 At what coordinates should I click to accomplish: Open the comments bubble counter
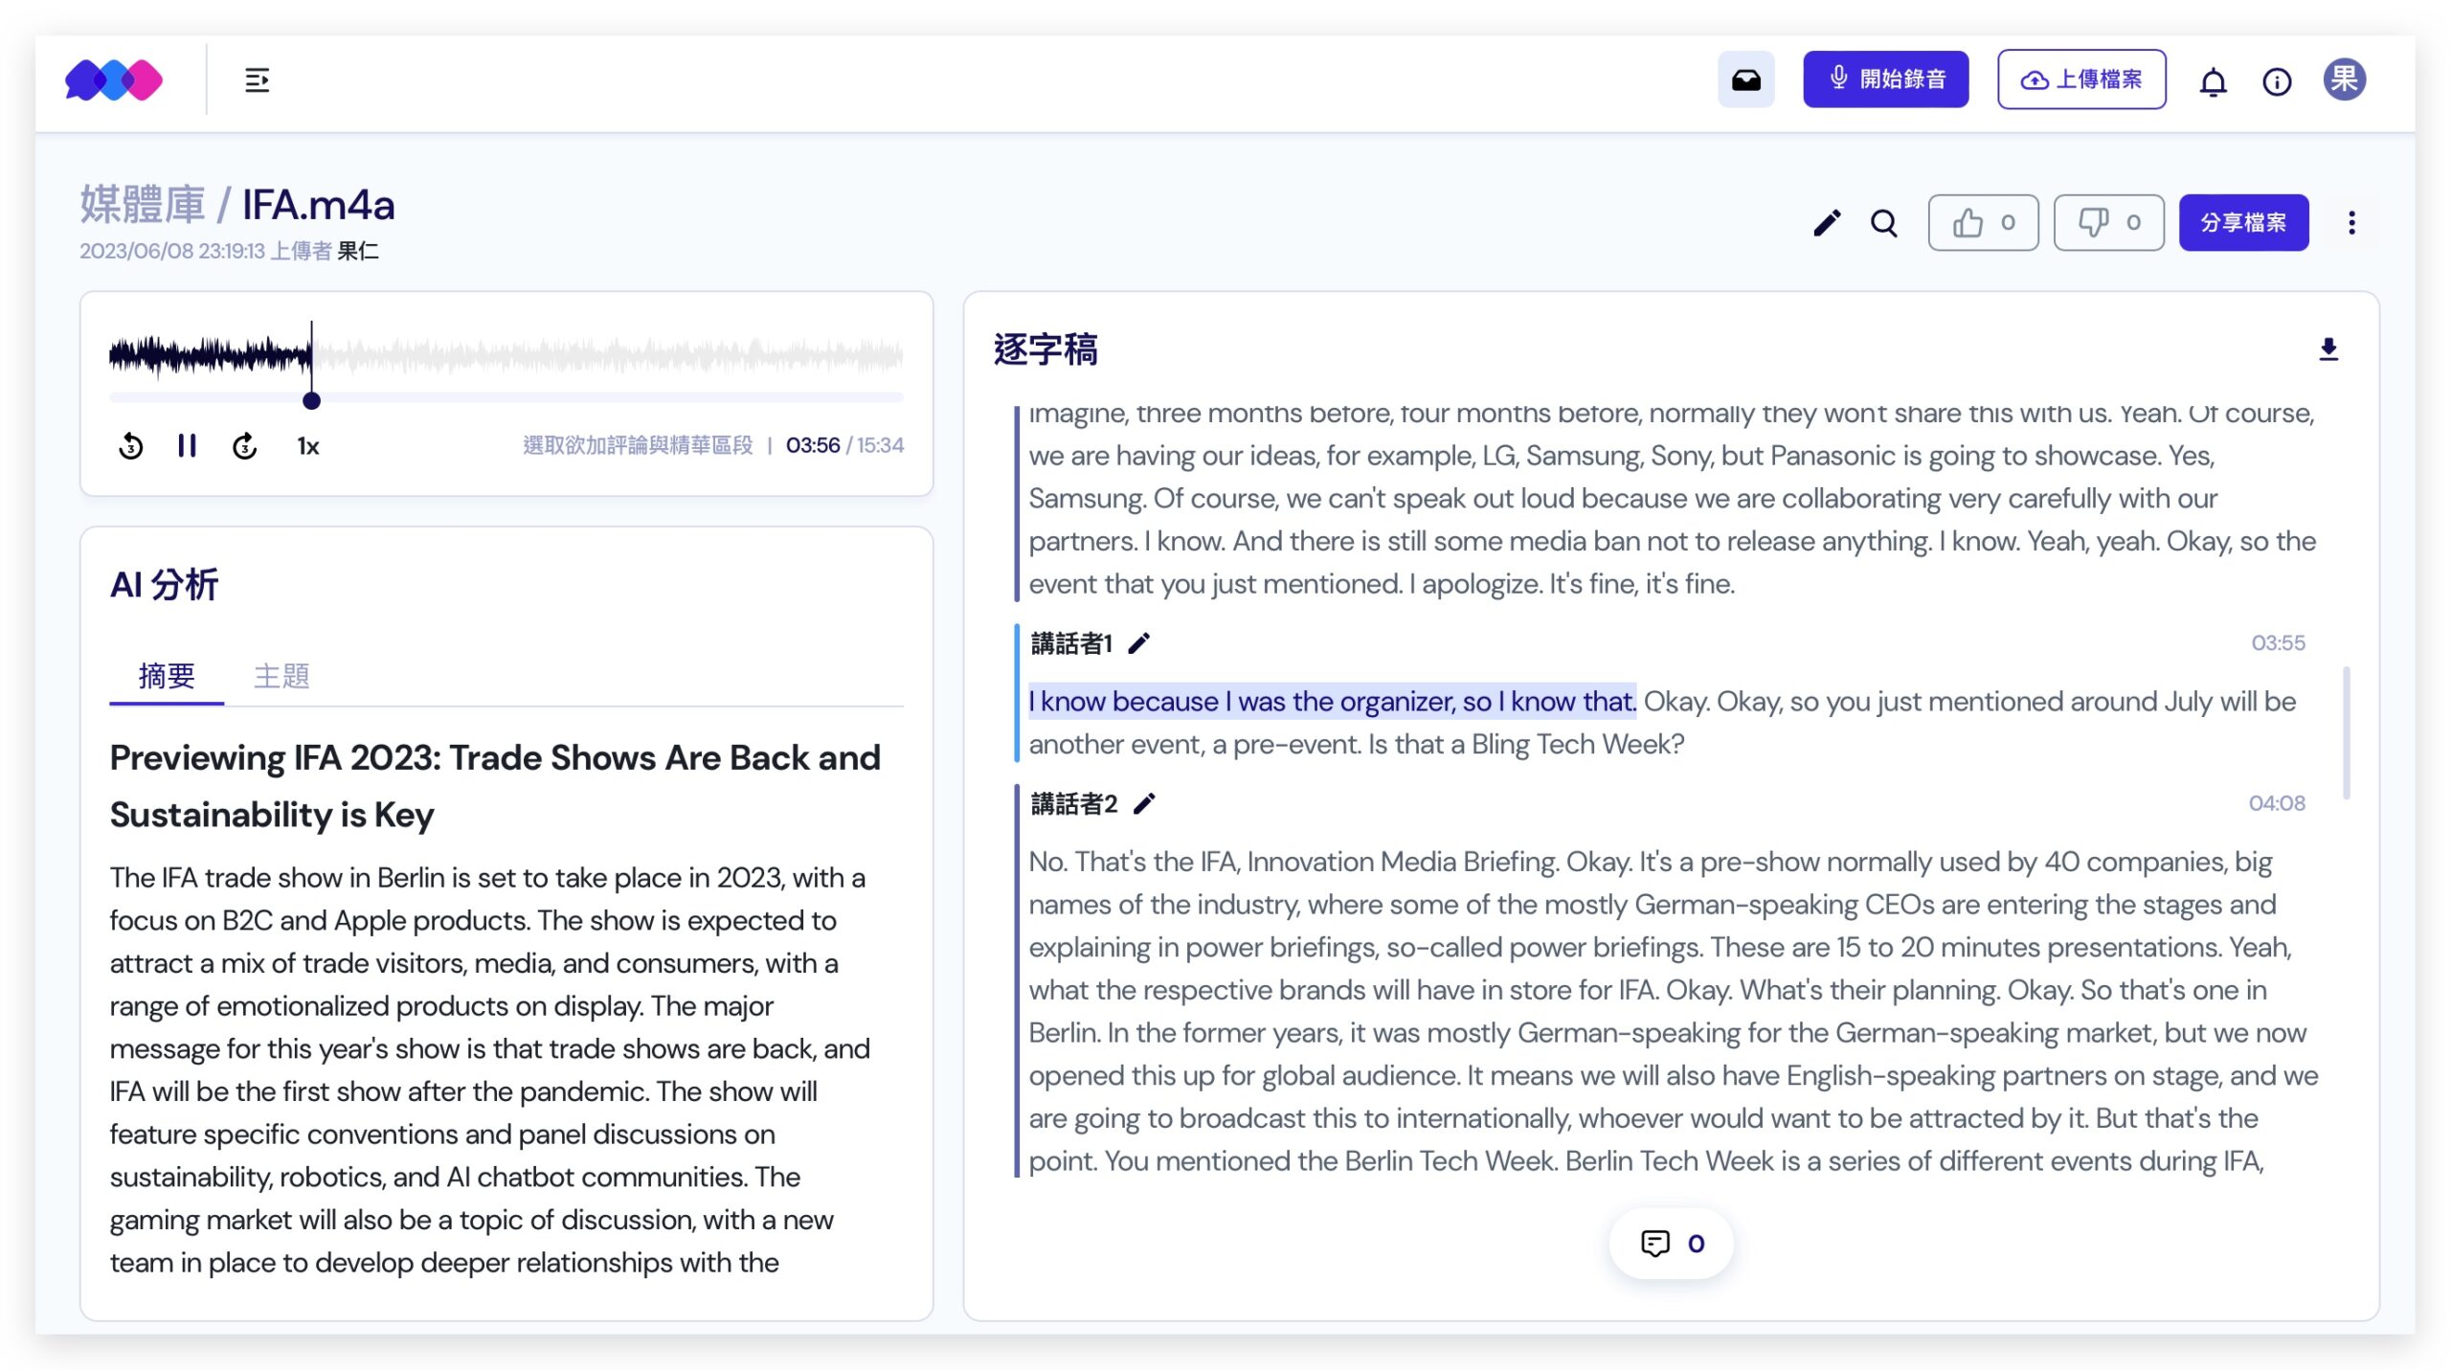[1672, 1244]
